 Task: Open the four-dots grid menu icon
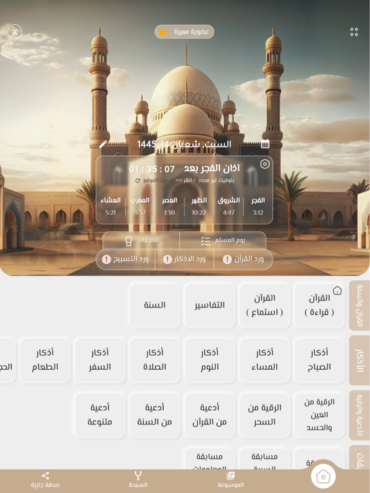click(354, 31)
